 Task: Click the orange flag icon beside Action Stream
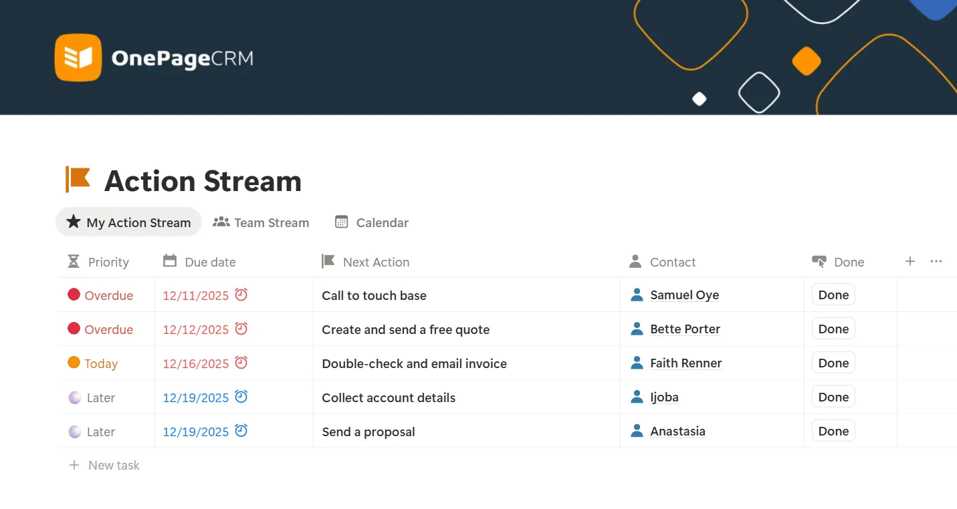[78, 180]
